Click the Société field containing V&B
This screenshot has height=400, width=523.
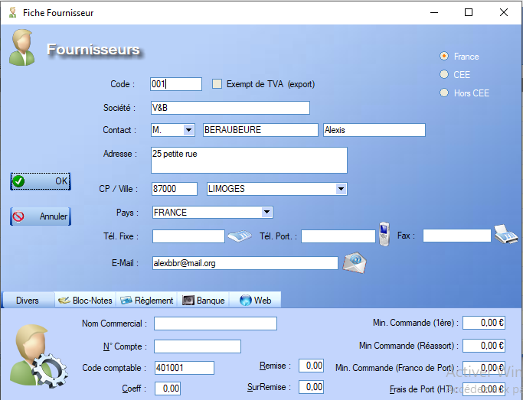tap(229, 108)
